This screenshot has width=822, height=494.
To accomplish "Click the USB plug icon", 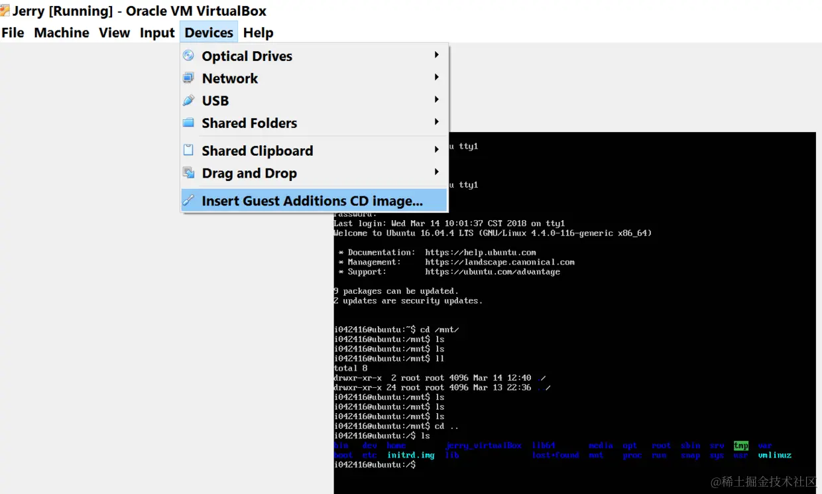I will 189,101.
